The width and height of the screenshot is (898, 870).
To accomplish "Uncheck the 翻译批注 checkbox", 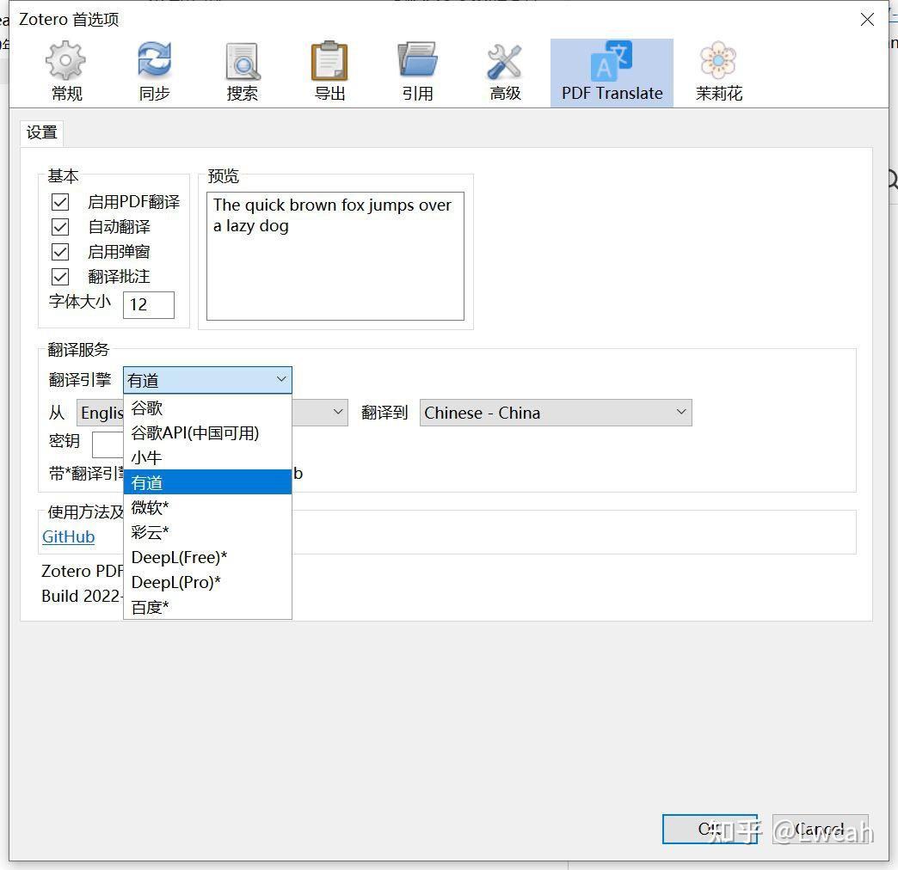I will tap(59, 277).
